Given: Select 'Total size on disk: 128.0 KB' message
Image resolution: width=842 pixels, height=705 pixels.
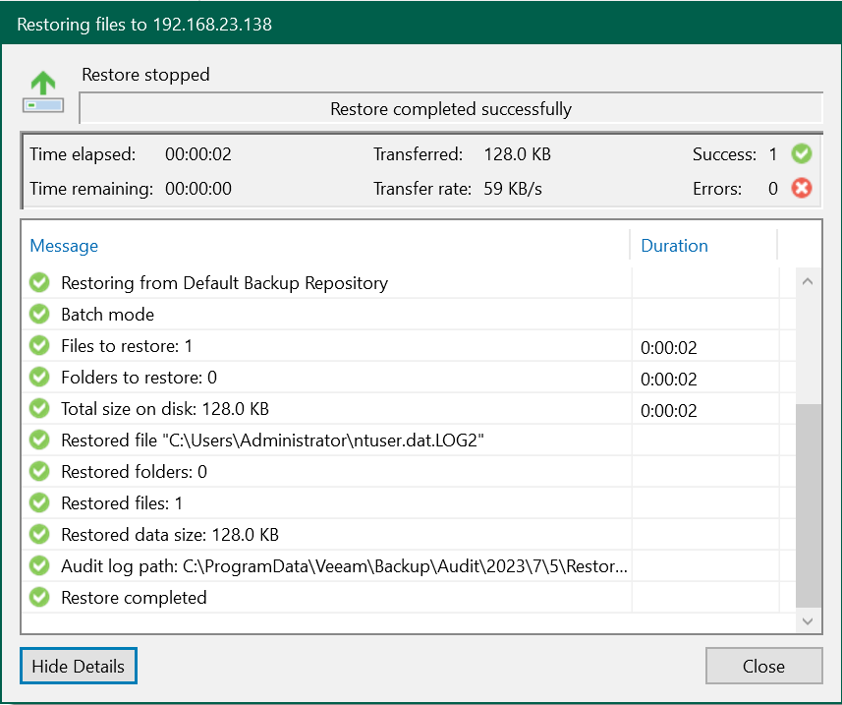Looking at the screenshot, I should (165, 409).
